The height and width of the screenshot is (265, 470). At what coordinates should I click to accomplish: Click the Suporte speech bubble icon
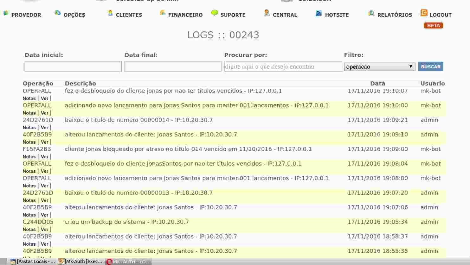coord(215,13)
